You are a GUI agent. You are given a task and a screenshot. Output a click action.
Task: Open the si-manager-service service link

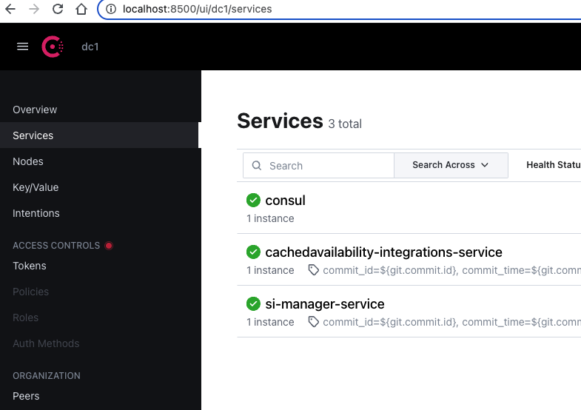[324, 304]
